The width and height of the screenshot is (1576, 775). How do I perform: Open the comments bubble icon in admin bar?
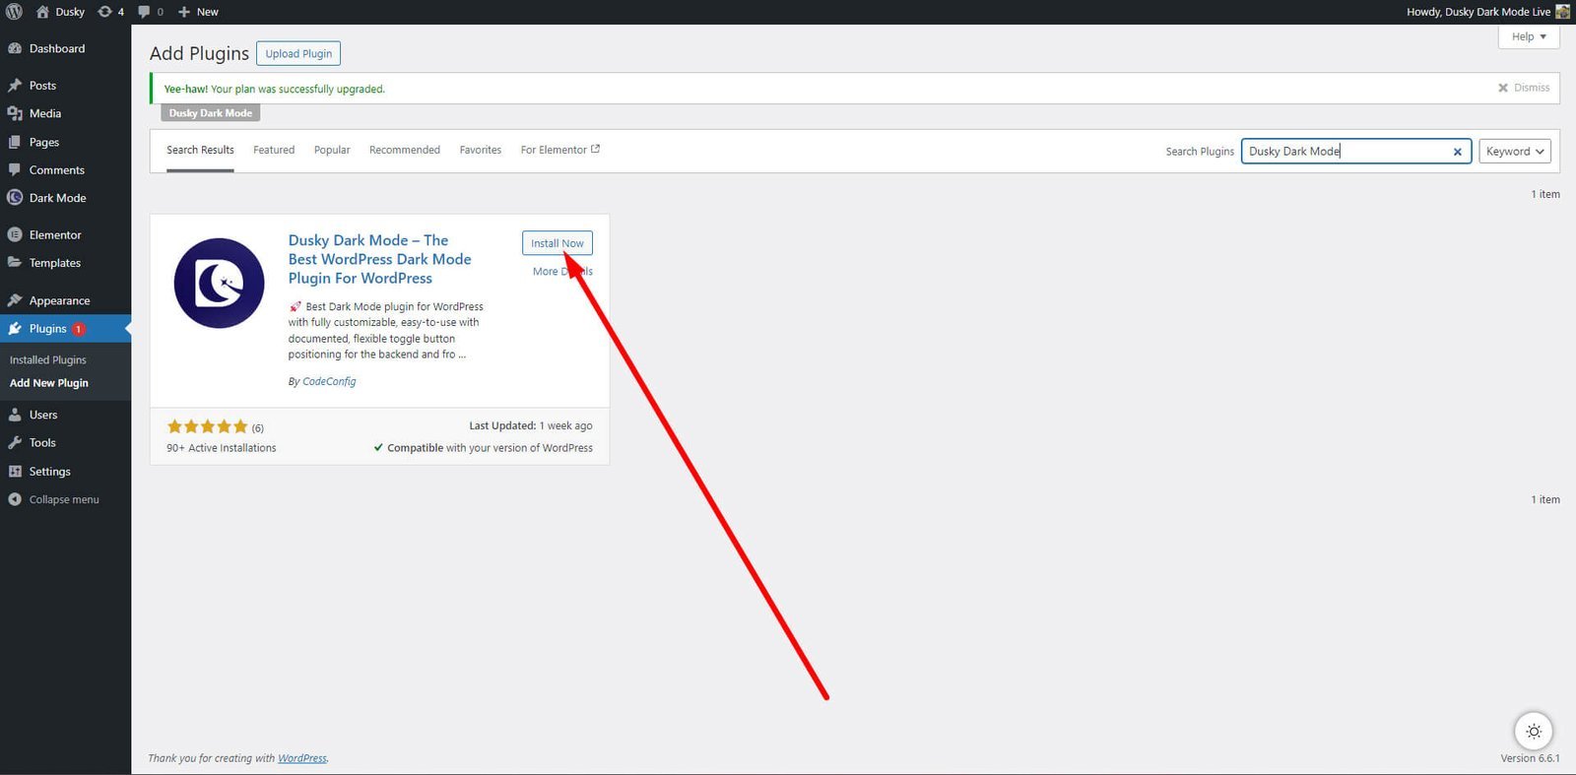click(x=144, y=12)
